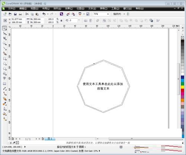Select the Color Eyedropper tool
The width and height of the screenshot is (186, 155).
click(x=4, y=104)
